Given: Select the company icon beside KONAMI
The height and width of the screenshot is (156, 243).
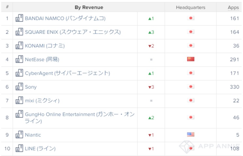Looking at the screenshot, I should [19, 45].
